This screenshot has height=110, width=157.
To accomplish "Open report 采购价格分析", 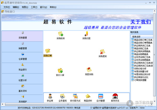I will tap(139, 69).
